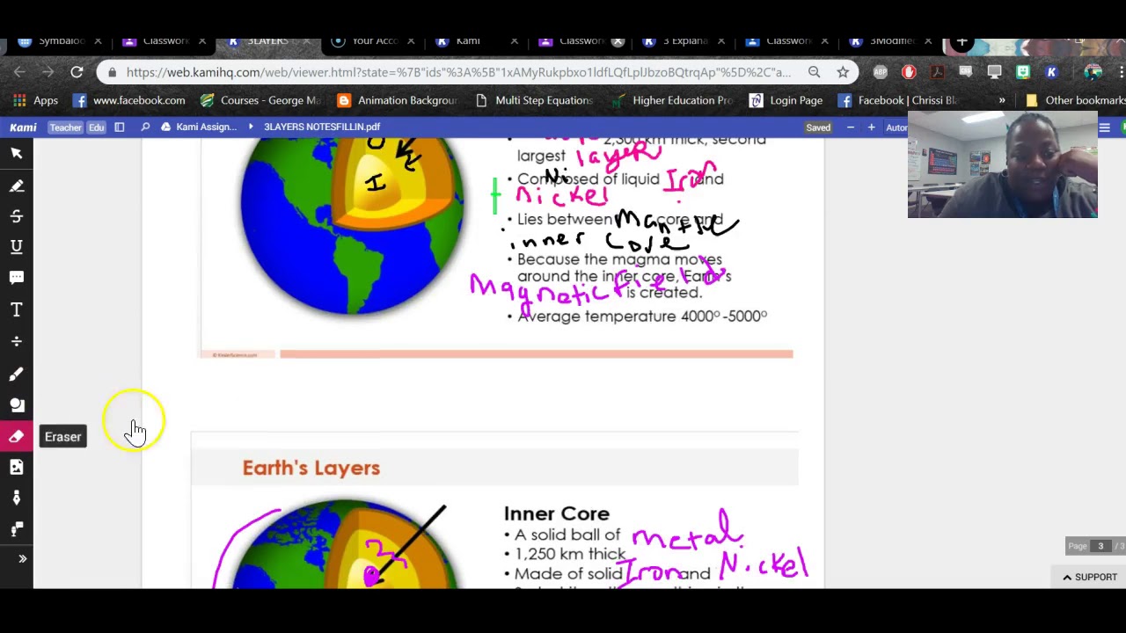This screenshot has width=1126, height=633.
Task: Reload the page
Action: click(x=77, y=72)
